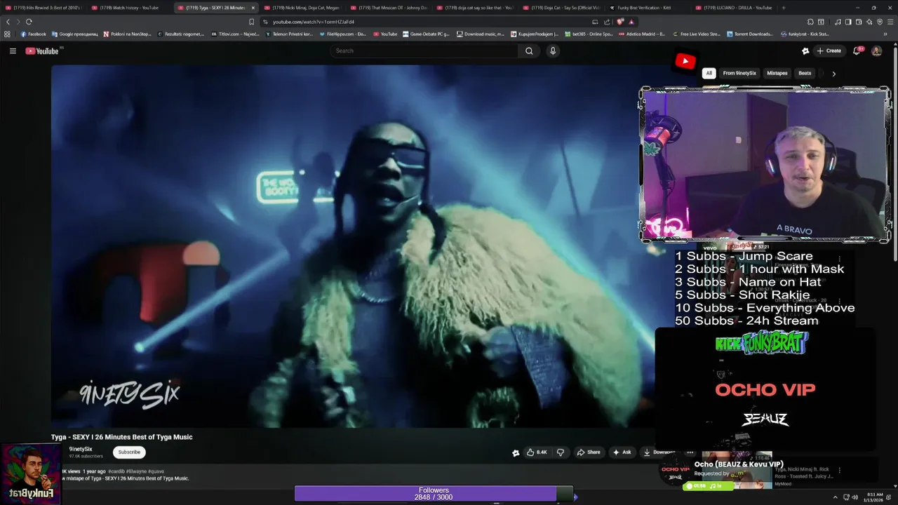Image resolution: width=898 pixels, height=505 pixels.
Task: Open the Leo AI sparkle icon in toolbar
Action: tap(869, 22)
